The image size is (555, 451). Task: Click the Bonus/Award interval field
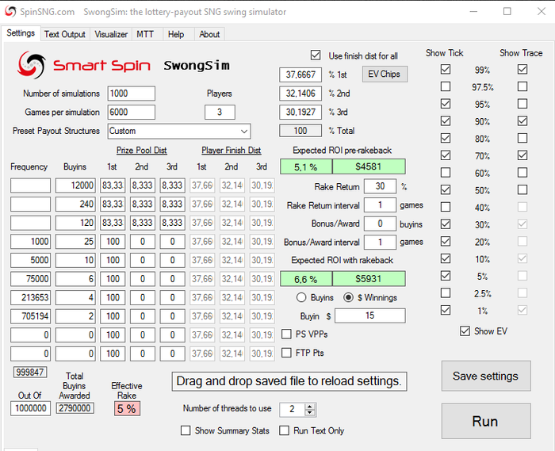tap(380, 243)
